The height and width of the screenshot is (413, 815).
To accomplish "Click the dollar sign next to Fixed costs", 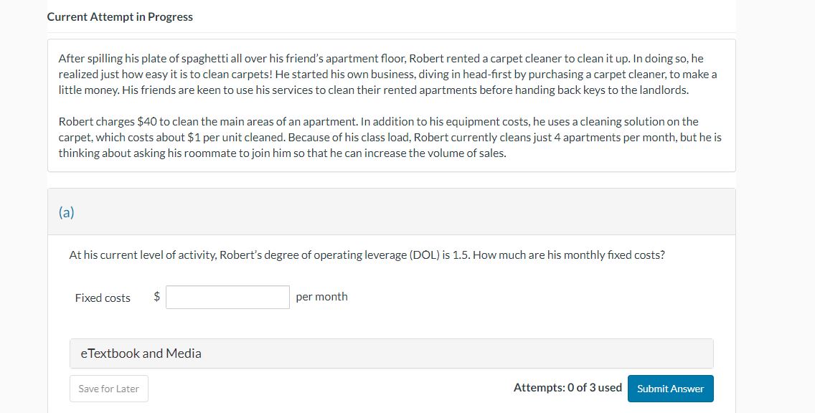I will pyautogui.click(x=155, y=296).
